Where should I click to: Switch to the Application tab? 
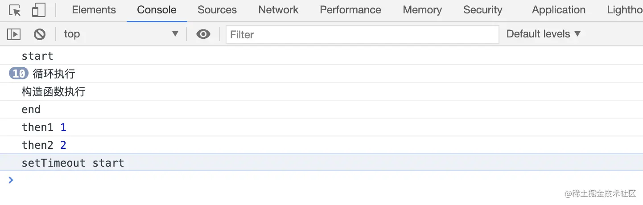[558, 10]
